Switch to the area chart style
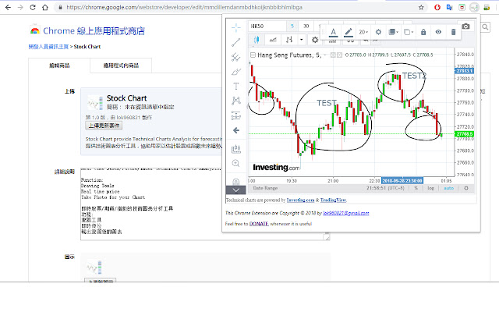This screenshot has width=499, height=312. (x=273, y=40)
